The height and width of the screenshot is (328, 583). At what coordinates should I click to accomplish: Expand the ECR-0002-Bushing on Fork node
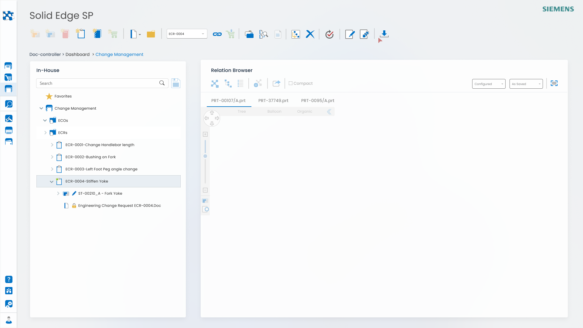coord(52,157)
